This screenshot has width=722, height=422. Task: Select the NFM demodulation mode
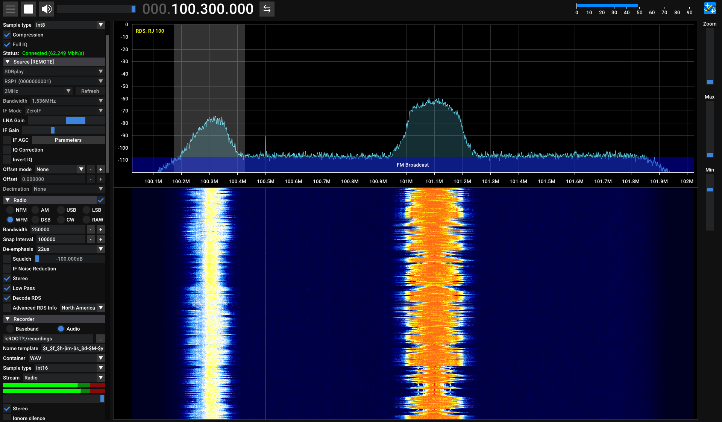[10, 210]
